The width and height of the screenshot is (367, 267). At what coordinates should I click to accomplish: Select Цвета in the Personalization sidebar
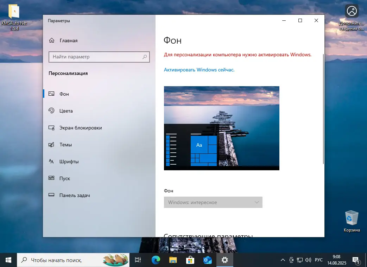[65, 111]
